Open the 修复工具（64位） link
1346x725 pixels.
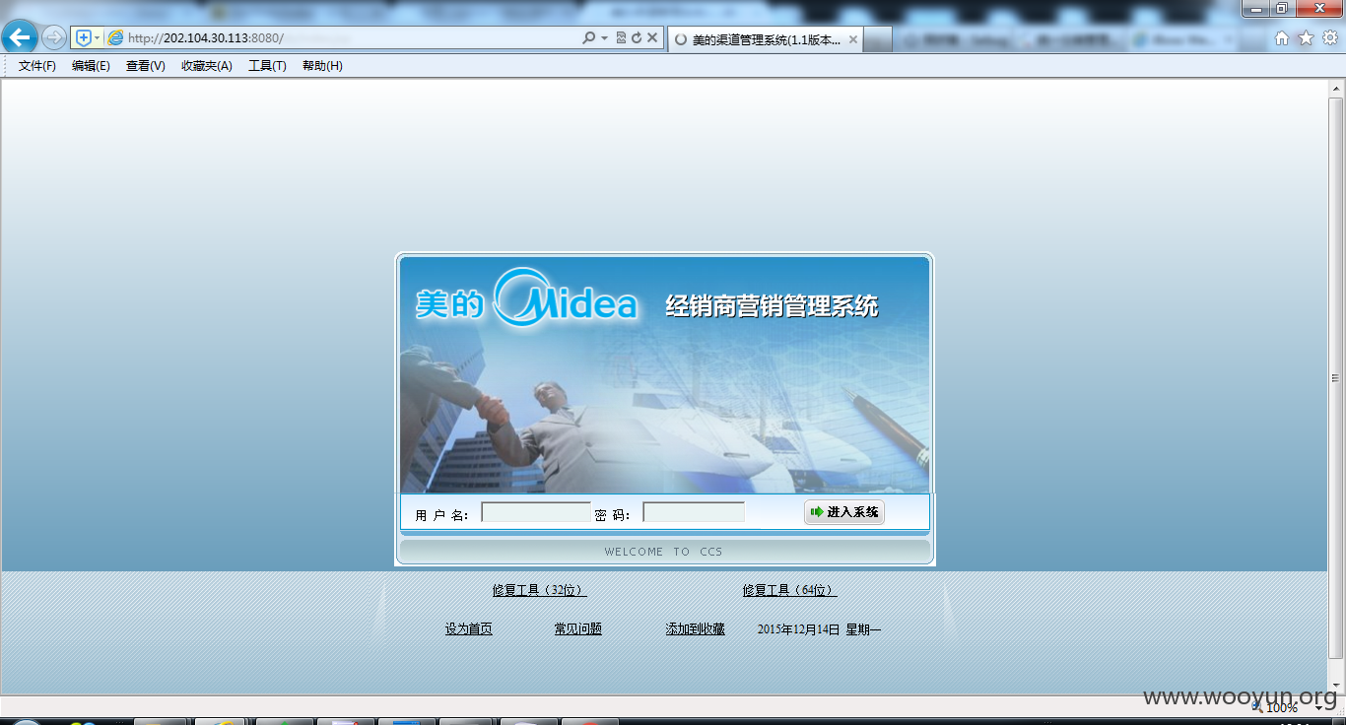[x=789, y=590]
